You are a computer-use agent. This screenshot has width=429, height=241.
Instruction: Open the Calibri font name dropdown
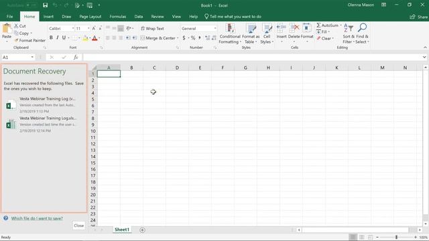73,28
